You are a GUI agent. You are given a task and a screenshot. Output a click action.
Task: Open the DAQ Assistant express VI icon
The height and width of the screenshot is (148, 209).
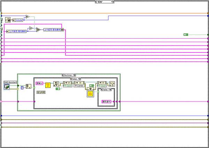click(x=7, y=87)
